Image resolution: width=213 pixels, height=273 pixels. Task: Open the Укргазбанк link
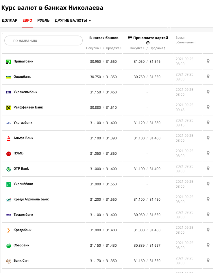coord(23,123)
